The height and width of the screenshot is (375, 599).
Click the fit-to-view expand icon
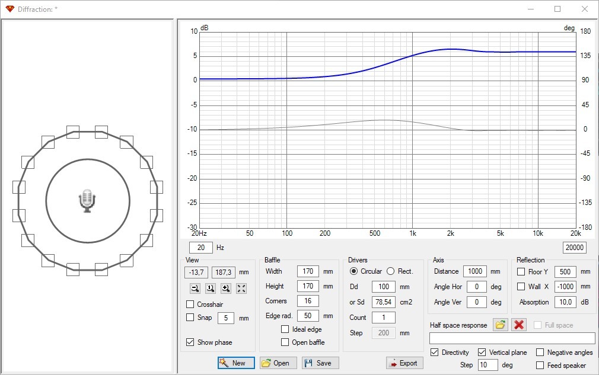pos(241,289)
